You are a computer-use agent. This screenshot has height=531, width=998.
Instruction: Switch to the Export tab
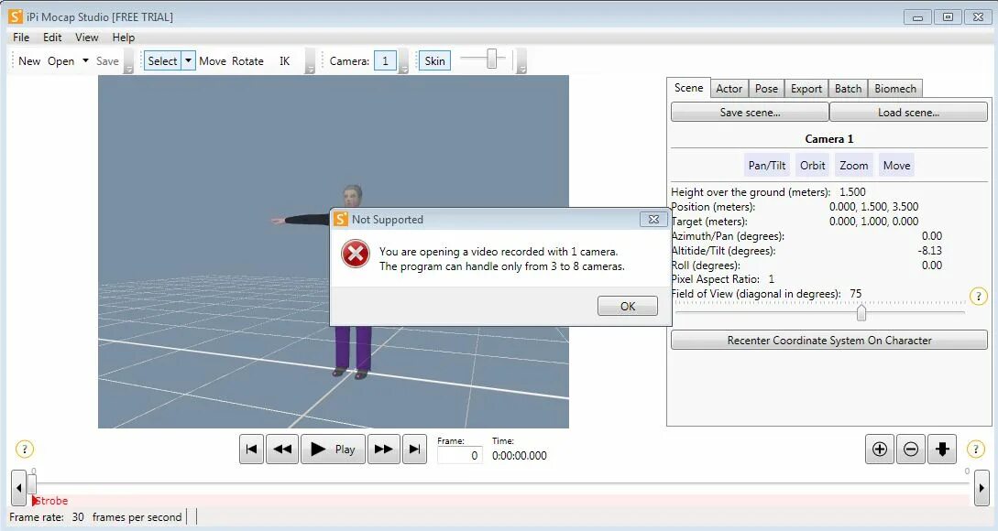[x=806, y=89]
